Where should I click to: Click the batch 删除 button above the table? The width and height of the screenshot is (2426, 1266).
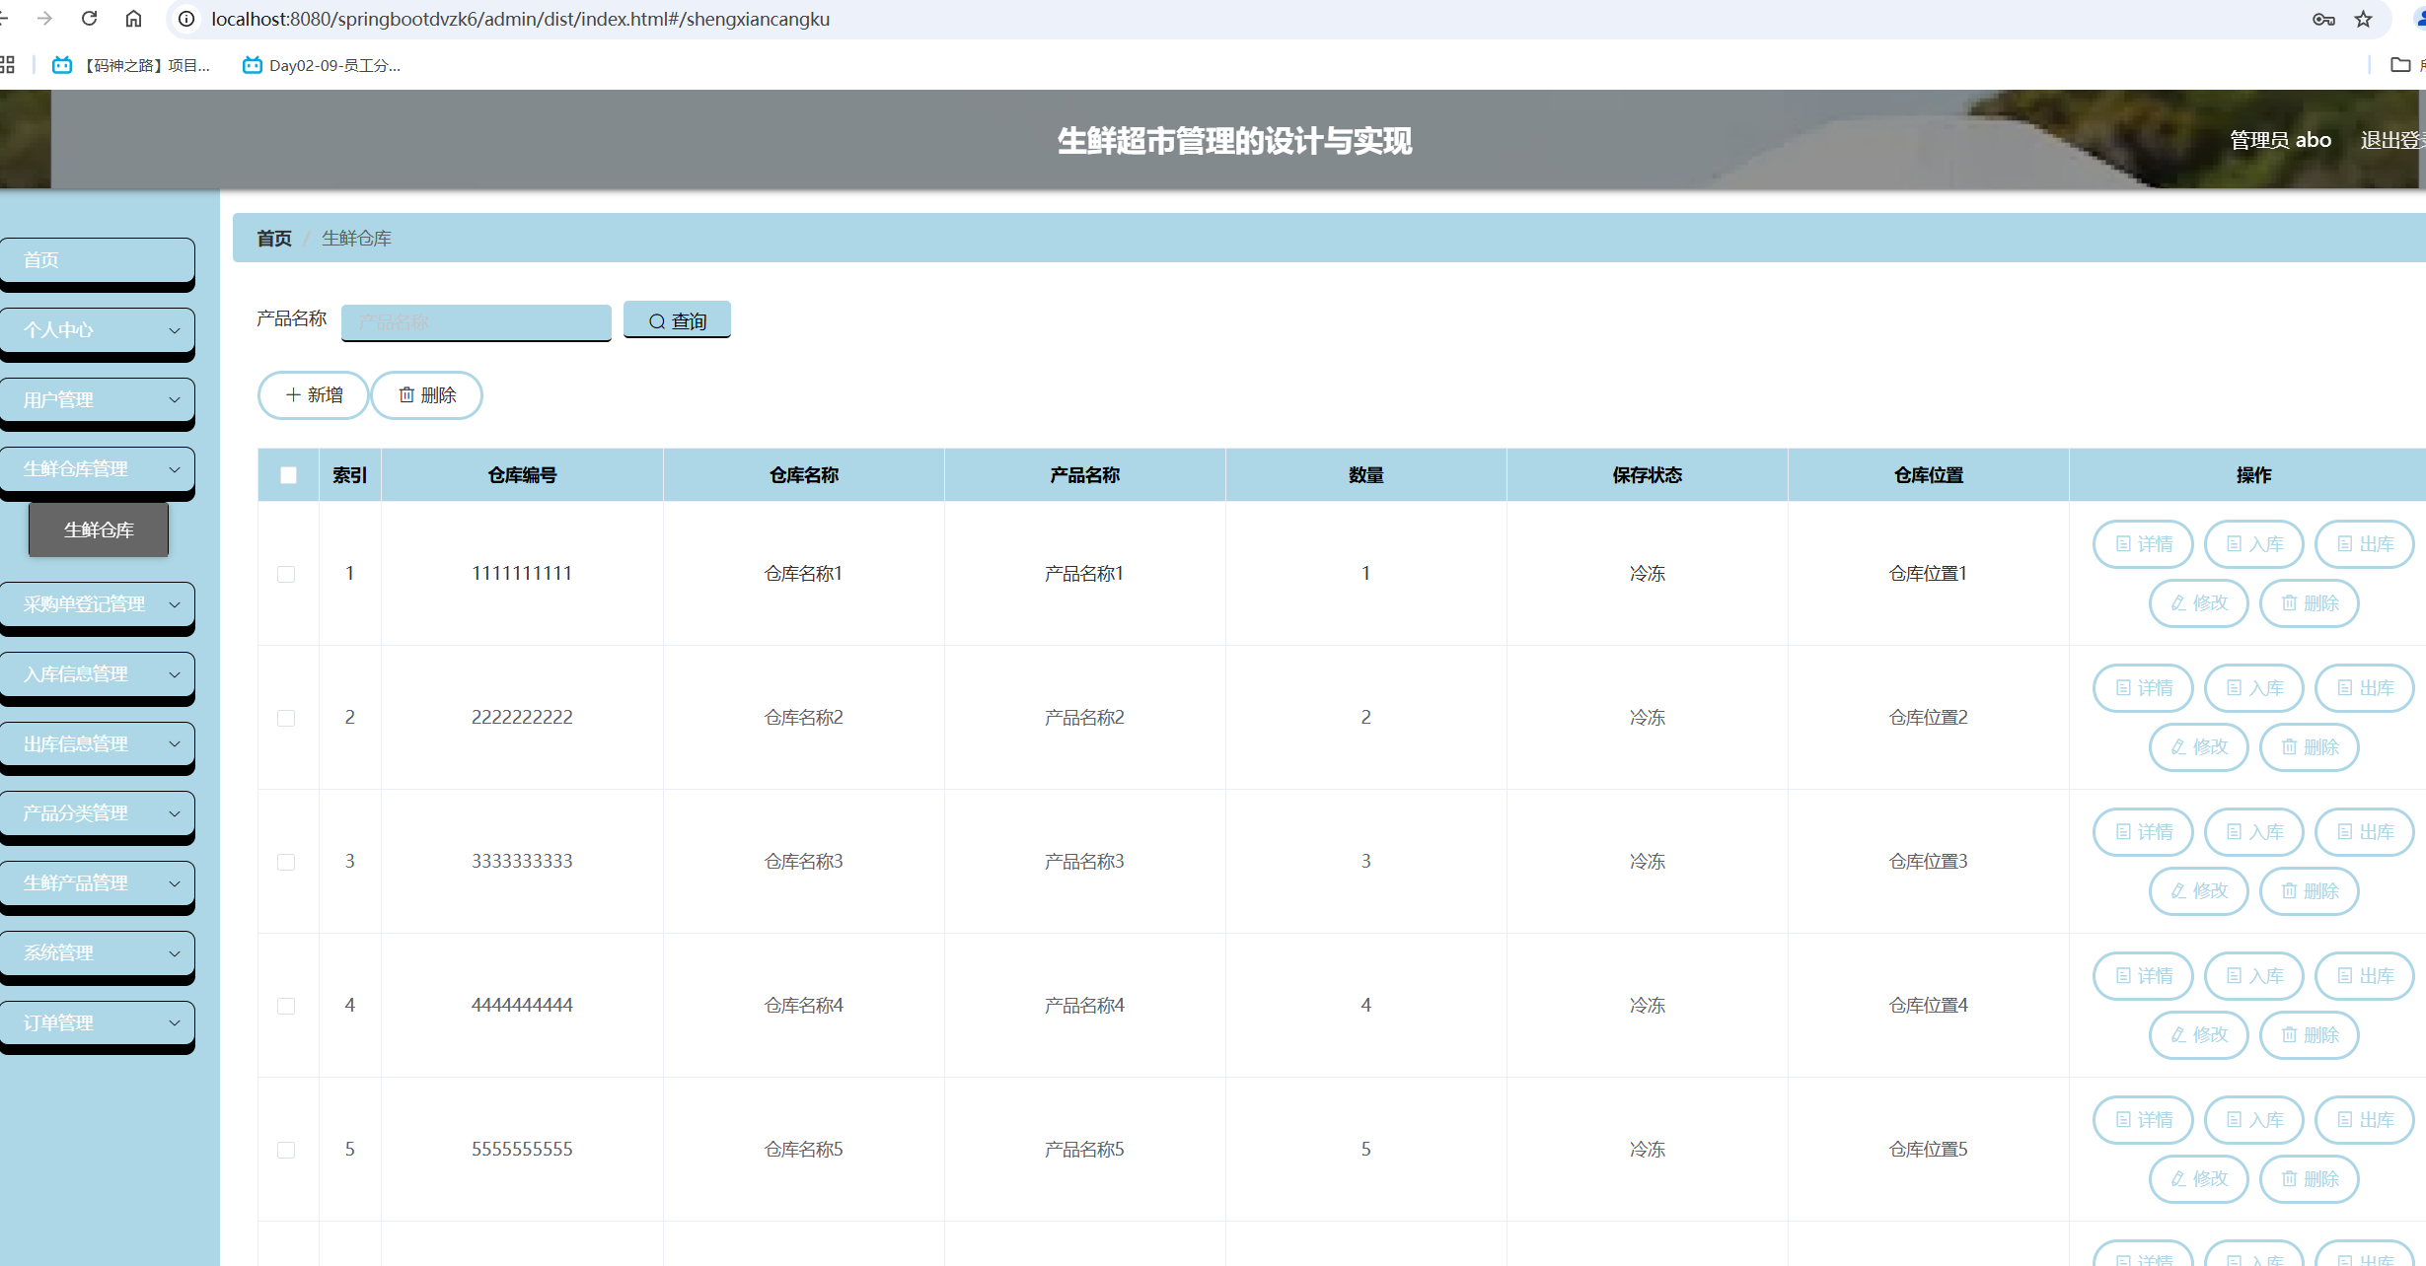(427, 395)
